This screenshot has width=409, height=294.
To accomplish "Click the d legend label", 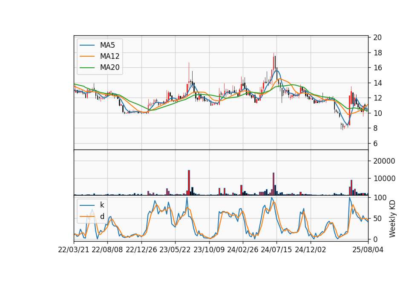I will tap(102, 216).
